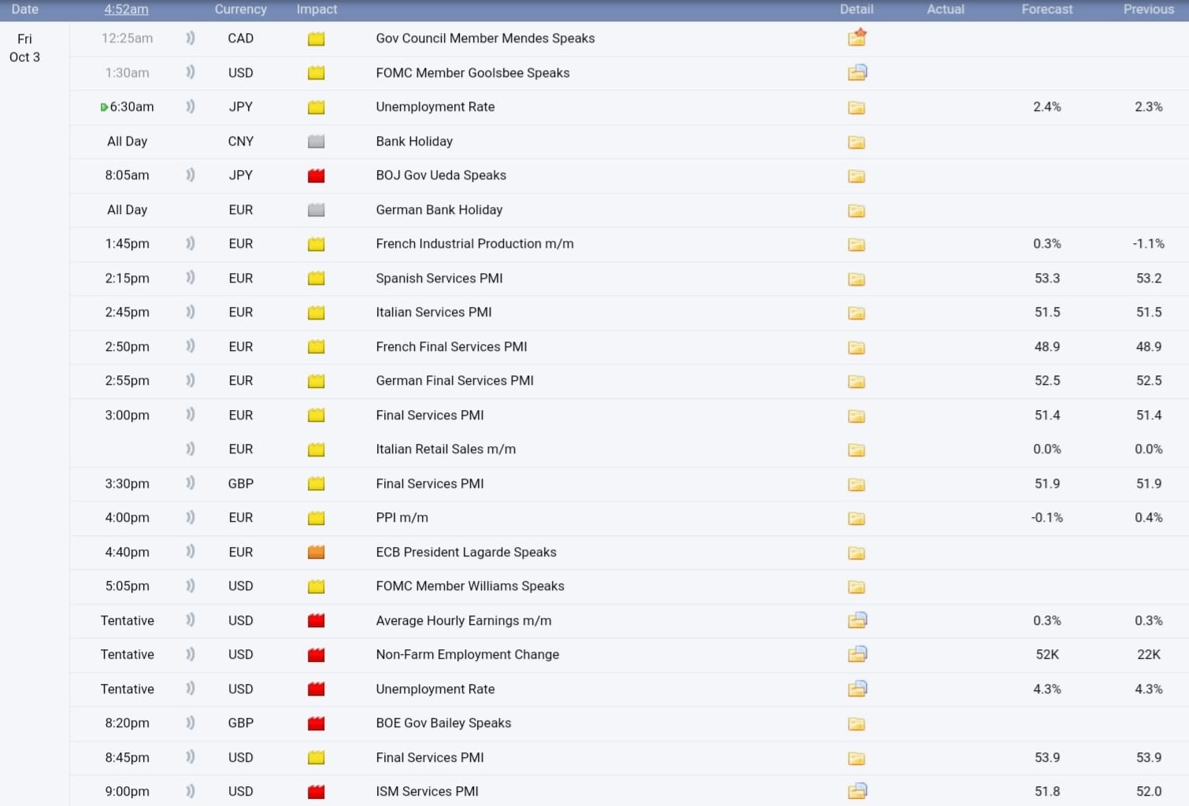This screenshot has width=1189, height=806.
Task: Click the Impact column header
Action: pos(317,9)
